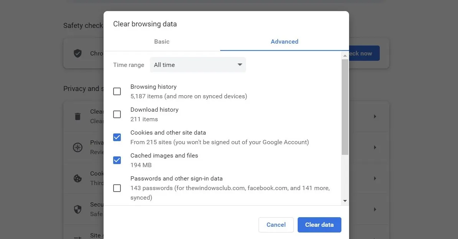Switch to the Basic tab
The height and width of the screenshot is (239, 458).
pos(162,41)
